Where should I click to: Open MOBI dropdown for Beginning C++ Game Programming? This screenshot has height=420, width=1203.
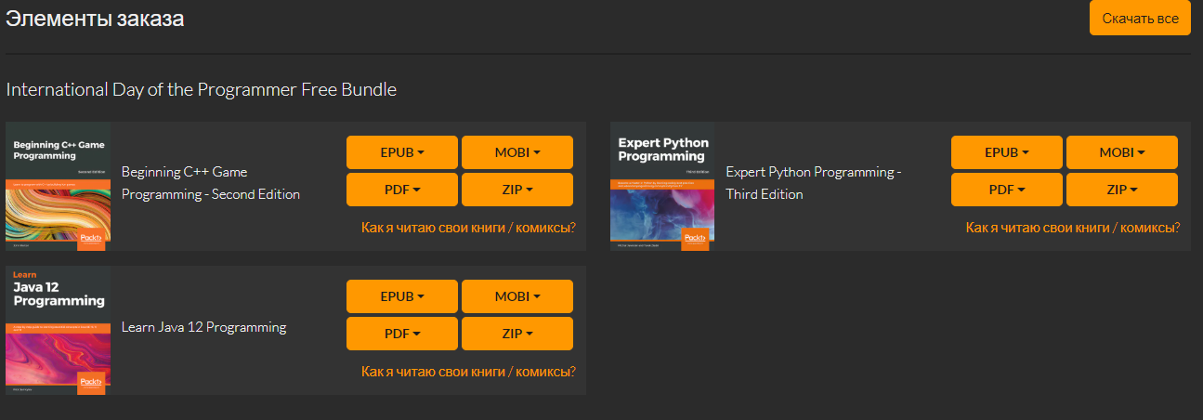(517, 152)
